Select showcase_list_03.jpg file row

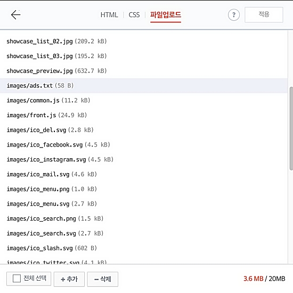coord(144,56)
